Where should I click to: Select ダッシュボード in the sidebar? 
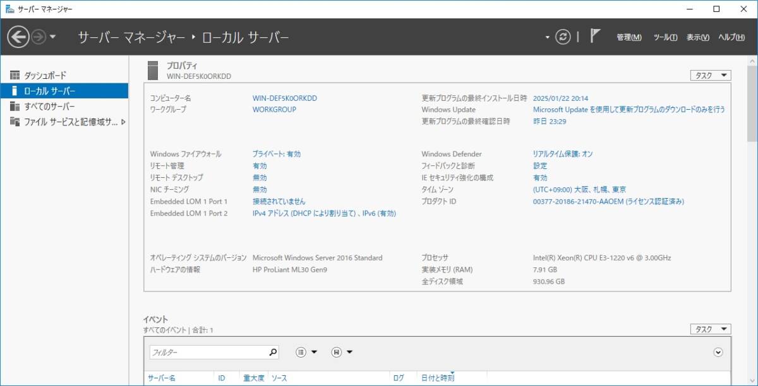coord(64,75)
